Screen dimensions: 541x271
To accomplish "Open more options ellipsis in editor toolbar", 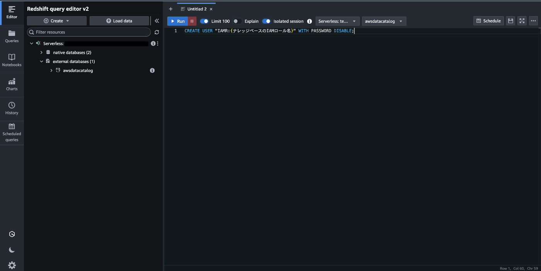I will 534,21.
